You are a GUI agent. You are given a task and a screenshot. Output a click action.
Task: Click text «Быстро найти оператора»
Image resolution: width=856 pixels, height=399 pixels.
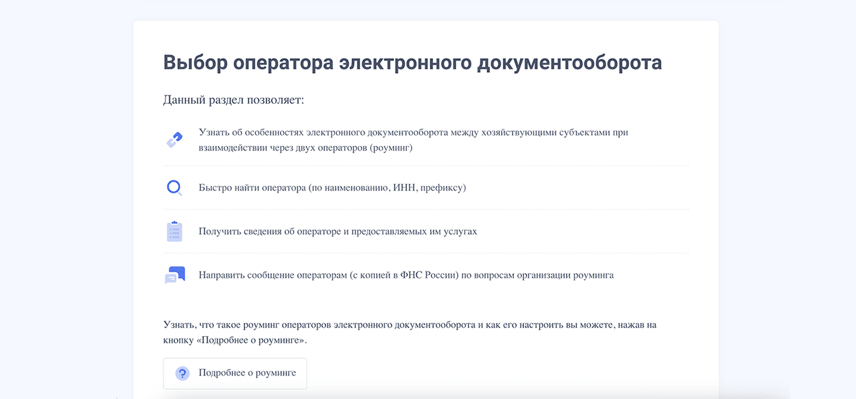pyautogui.click(x=252, y=187)
